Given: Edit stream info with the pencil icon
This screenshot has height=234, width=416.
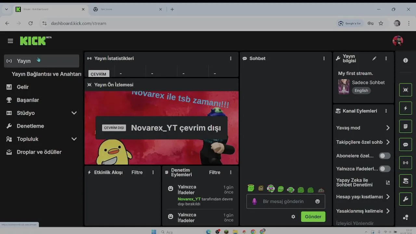Looking at the screenshot, I should [x=374, y=58].
